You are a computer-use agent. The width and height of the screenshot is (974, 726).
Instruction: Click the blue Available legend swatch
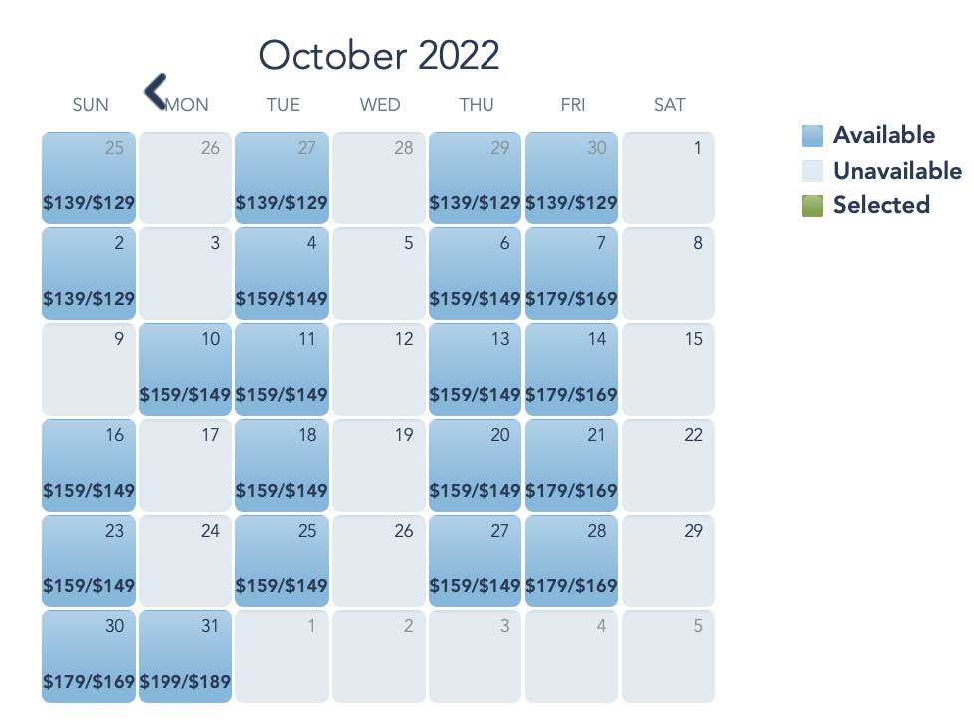812,135
